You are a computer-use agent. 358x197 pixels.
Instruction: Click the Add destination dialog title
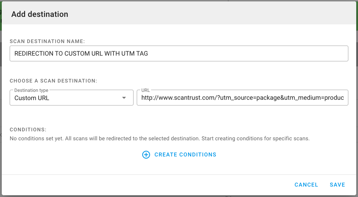[40, 14]
